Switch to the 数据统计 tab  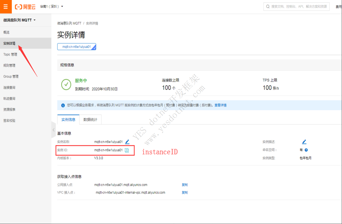click(90, 120)
